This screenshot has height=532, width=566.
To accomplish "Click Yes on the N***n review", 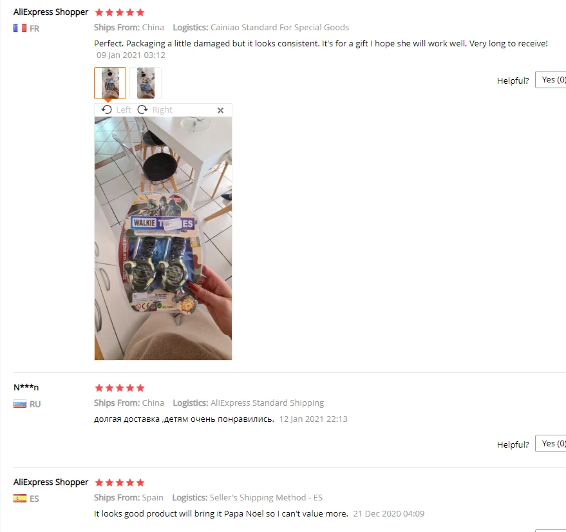I will (551, 444).
